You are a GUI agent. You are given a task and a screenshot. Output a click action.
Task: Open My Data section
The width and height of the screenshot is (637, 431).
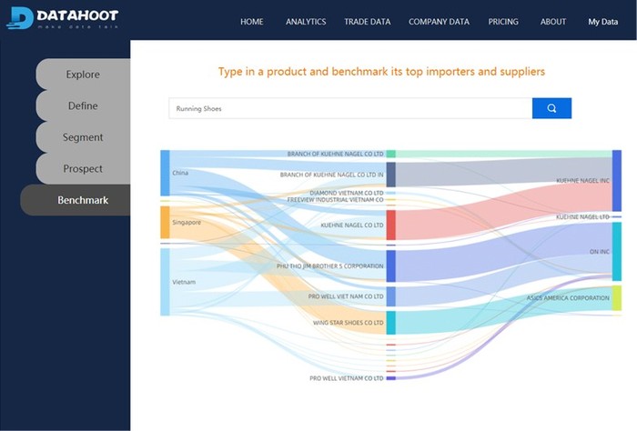(x=602, y=22)
